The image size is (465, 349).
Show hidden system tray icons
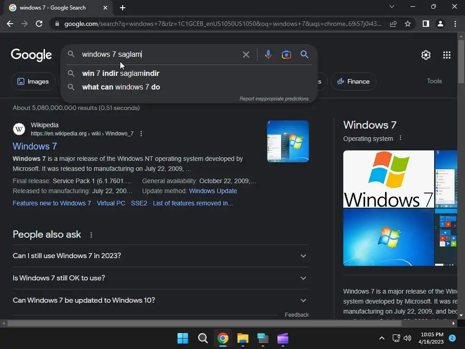pyautogui.click(x=381, y=338)
